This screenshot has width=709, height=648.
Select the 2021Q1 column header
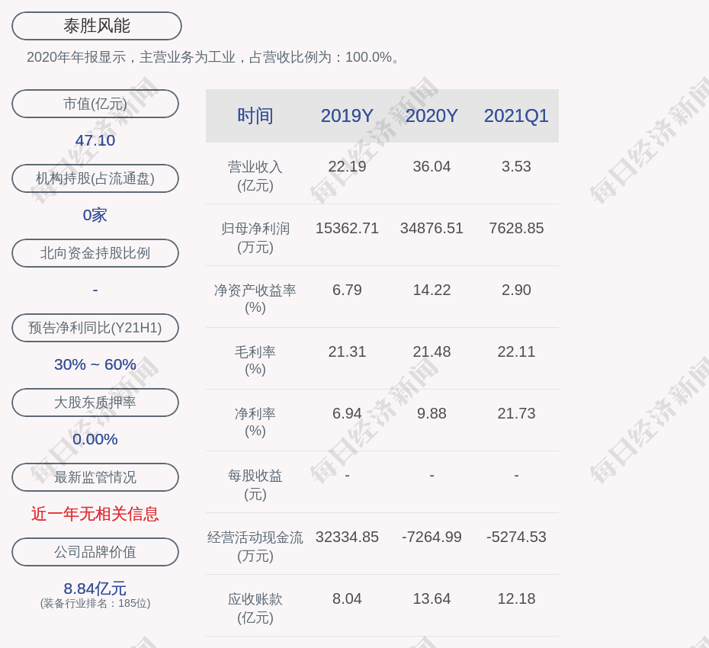pyautogui.click(x=516, y=116)
